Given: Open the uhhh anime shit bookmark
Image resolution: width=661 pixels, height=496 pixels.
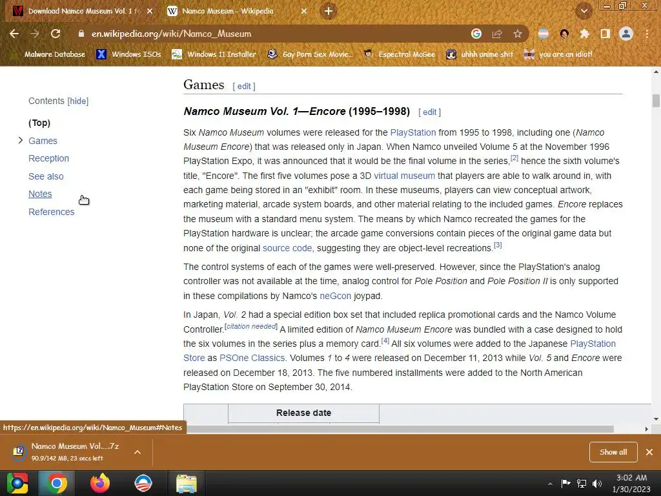Looking at the screenshot, I should [x=480, y=54].
